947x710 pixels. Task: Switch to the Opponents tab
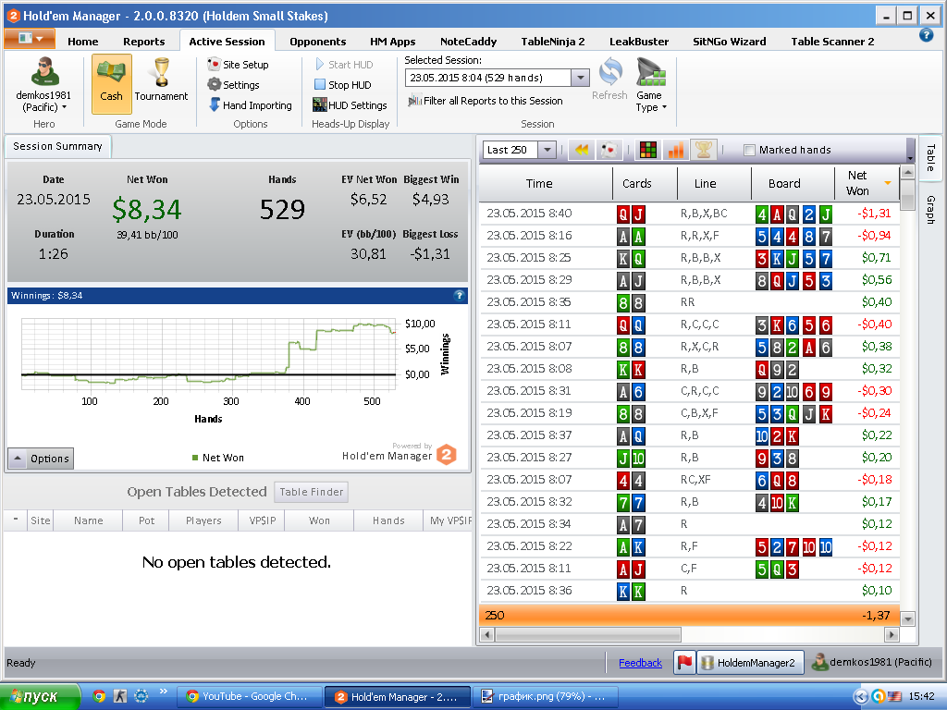click(318, 41)
